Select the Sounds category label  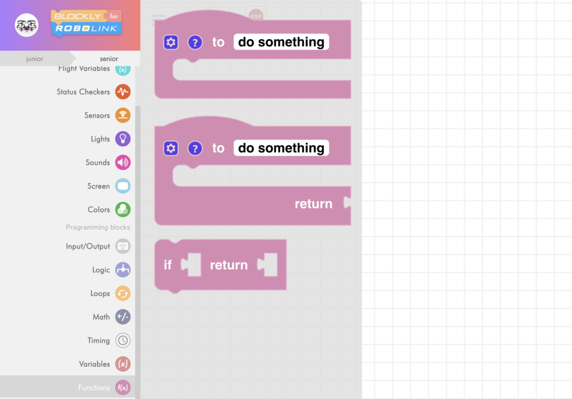[x=98, y=163]
